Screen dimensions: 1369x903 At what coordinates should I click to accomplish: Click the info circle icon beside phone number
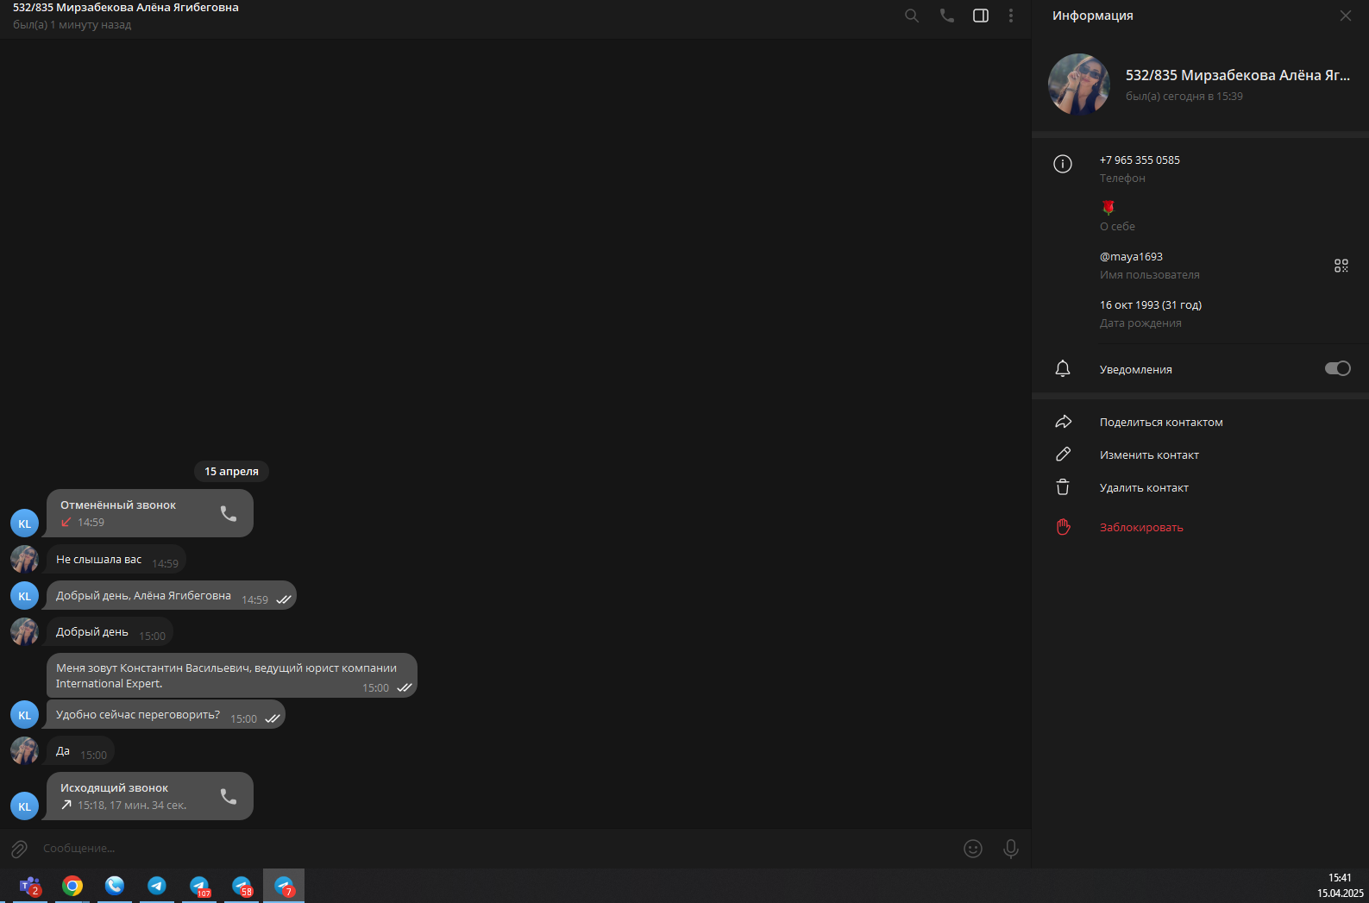[x=1063, y=164]
